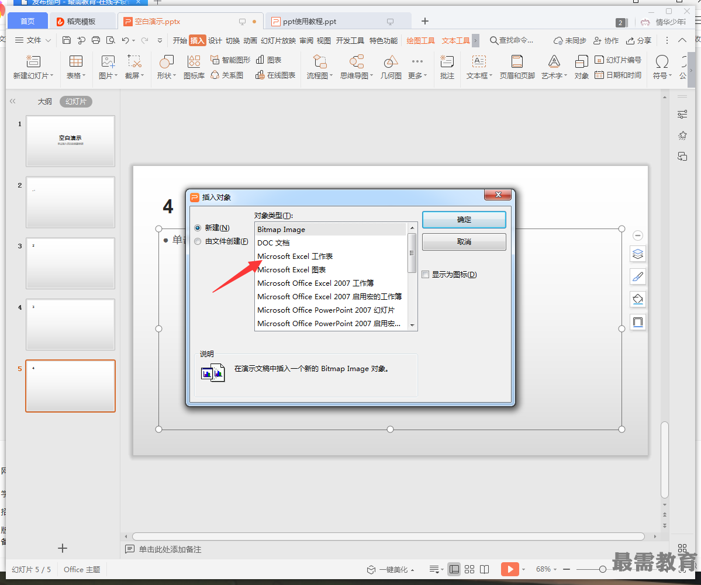Viewport: 701px width, 585px height.
Task: Open the 文件 file menu
Action: (33, 40)
